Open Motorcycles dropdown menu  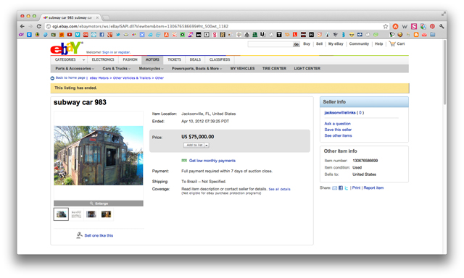click(151, 69)
